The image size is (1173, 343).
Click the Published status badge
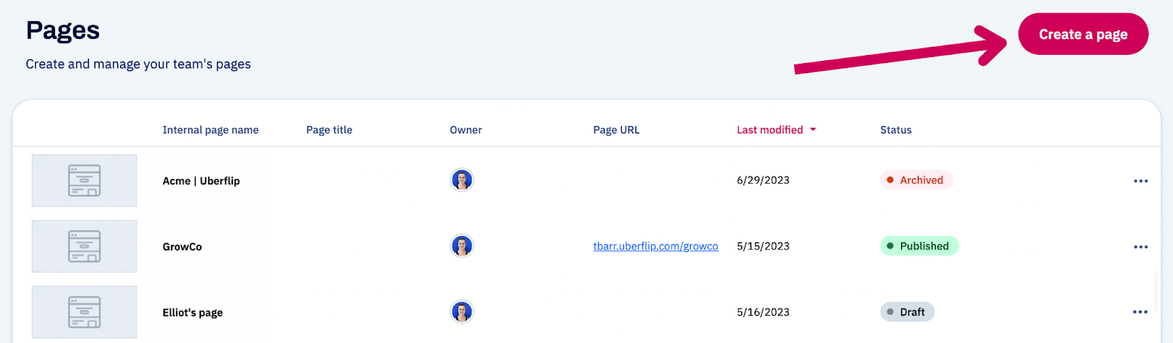(x=919, y=246)
